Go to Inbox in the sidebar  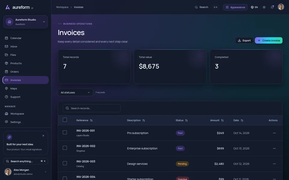(x=25, y=47)
